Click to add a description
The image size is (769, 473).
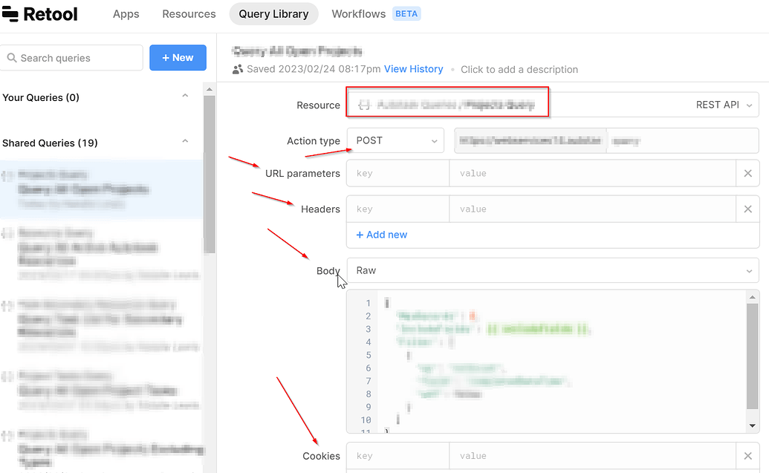pos(519,70)
